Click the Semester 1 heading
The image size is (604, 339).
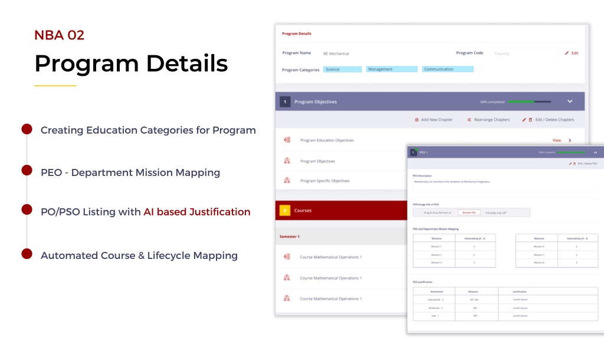289,237
